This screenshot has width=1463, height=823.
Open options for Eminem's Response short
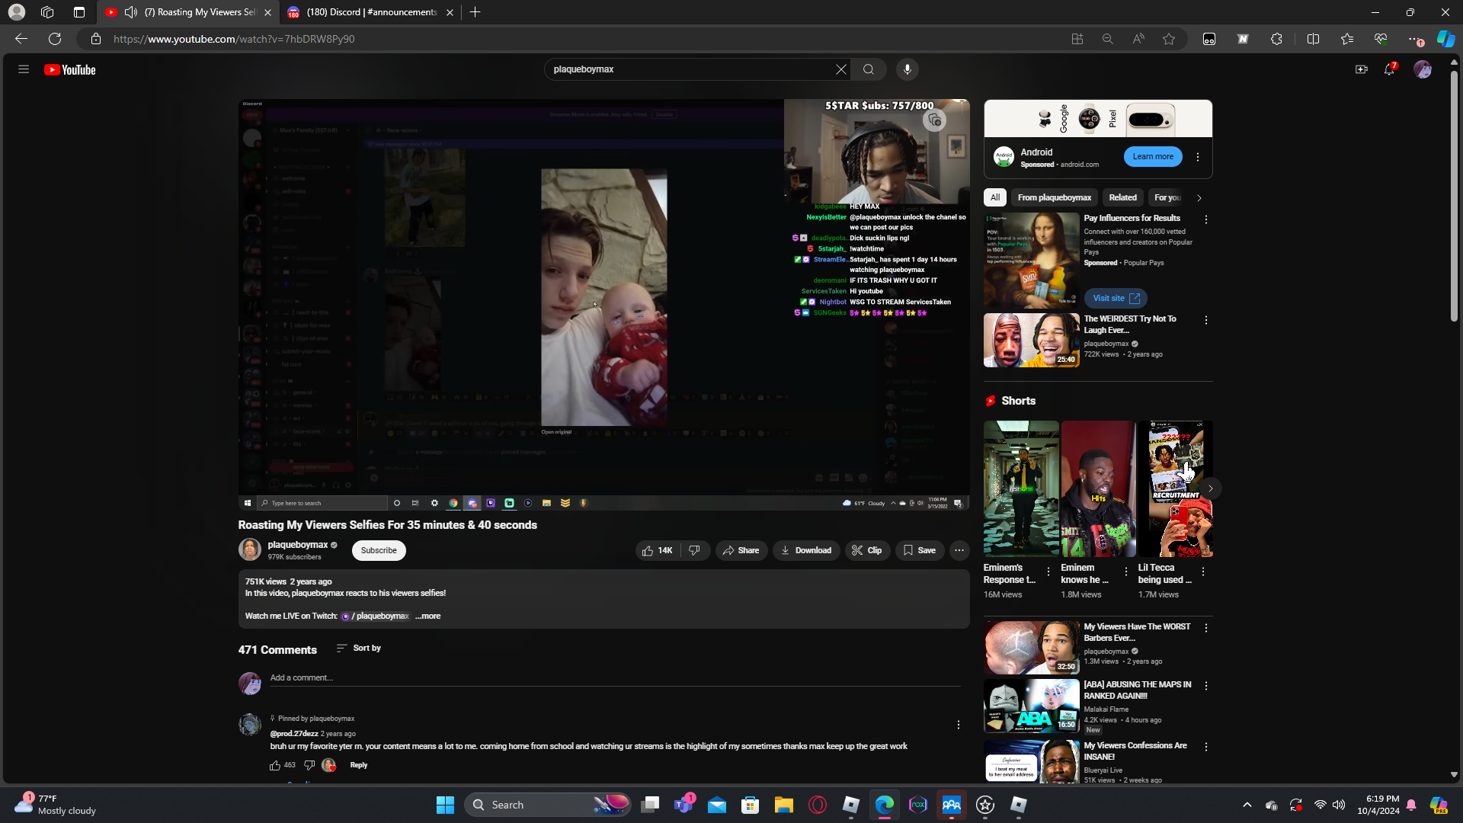1048,572
